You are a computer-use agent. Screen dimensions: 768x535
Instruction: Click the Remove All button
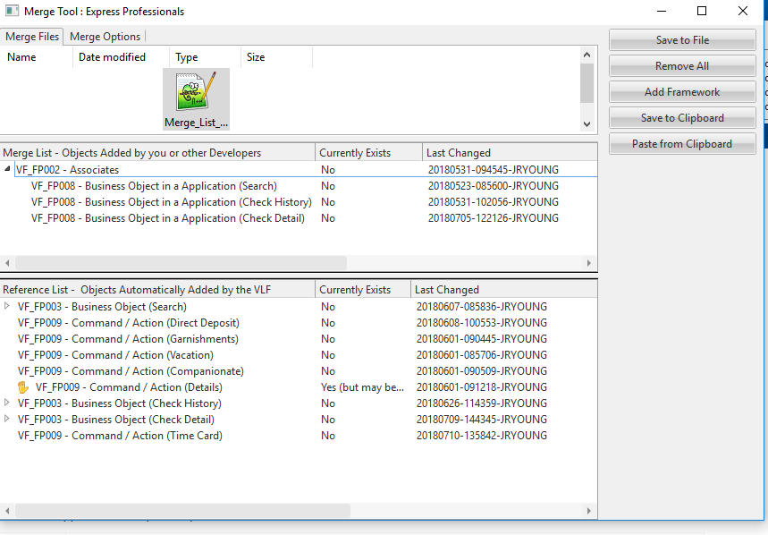point(682,66)
